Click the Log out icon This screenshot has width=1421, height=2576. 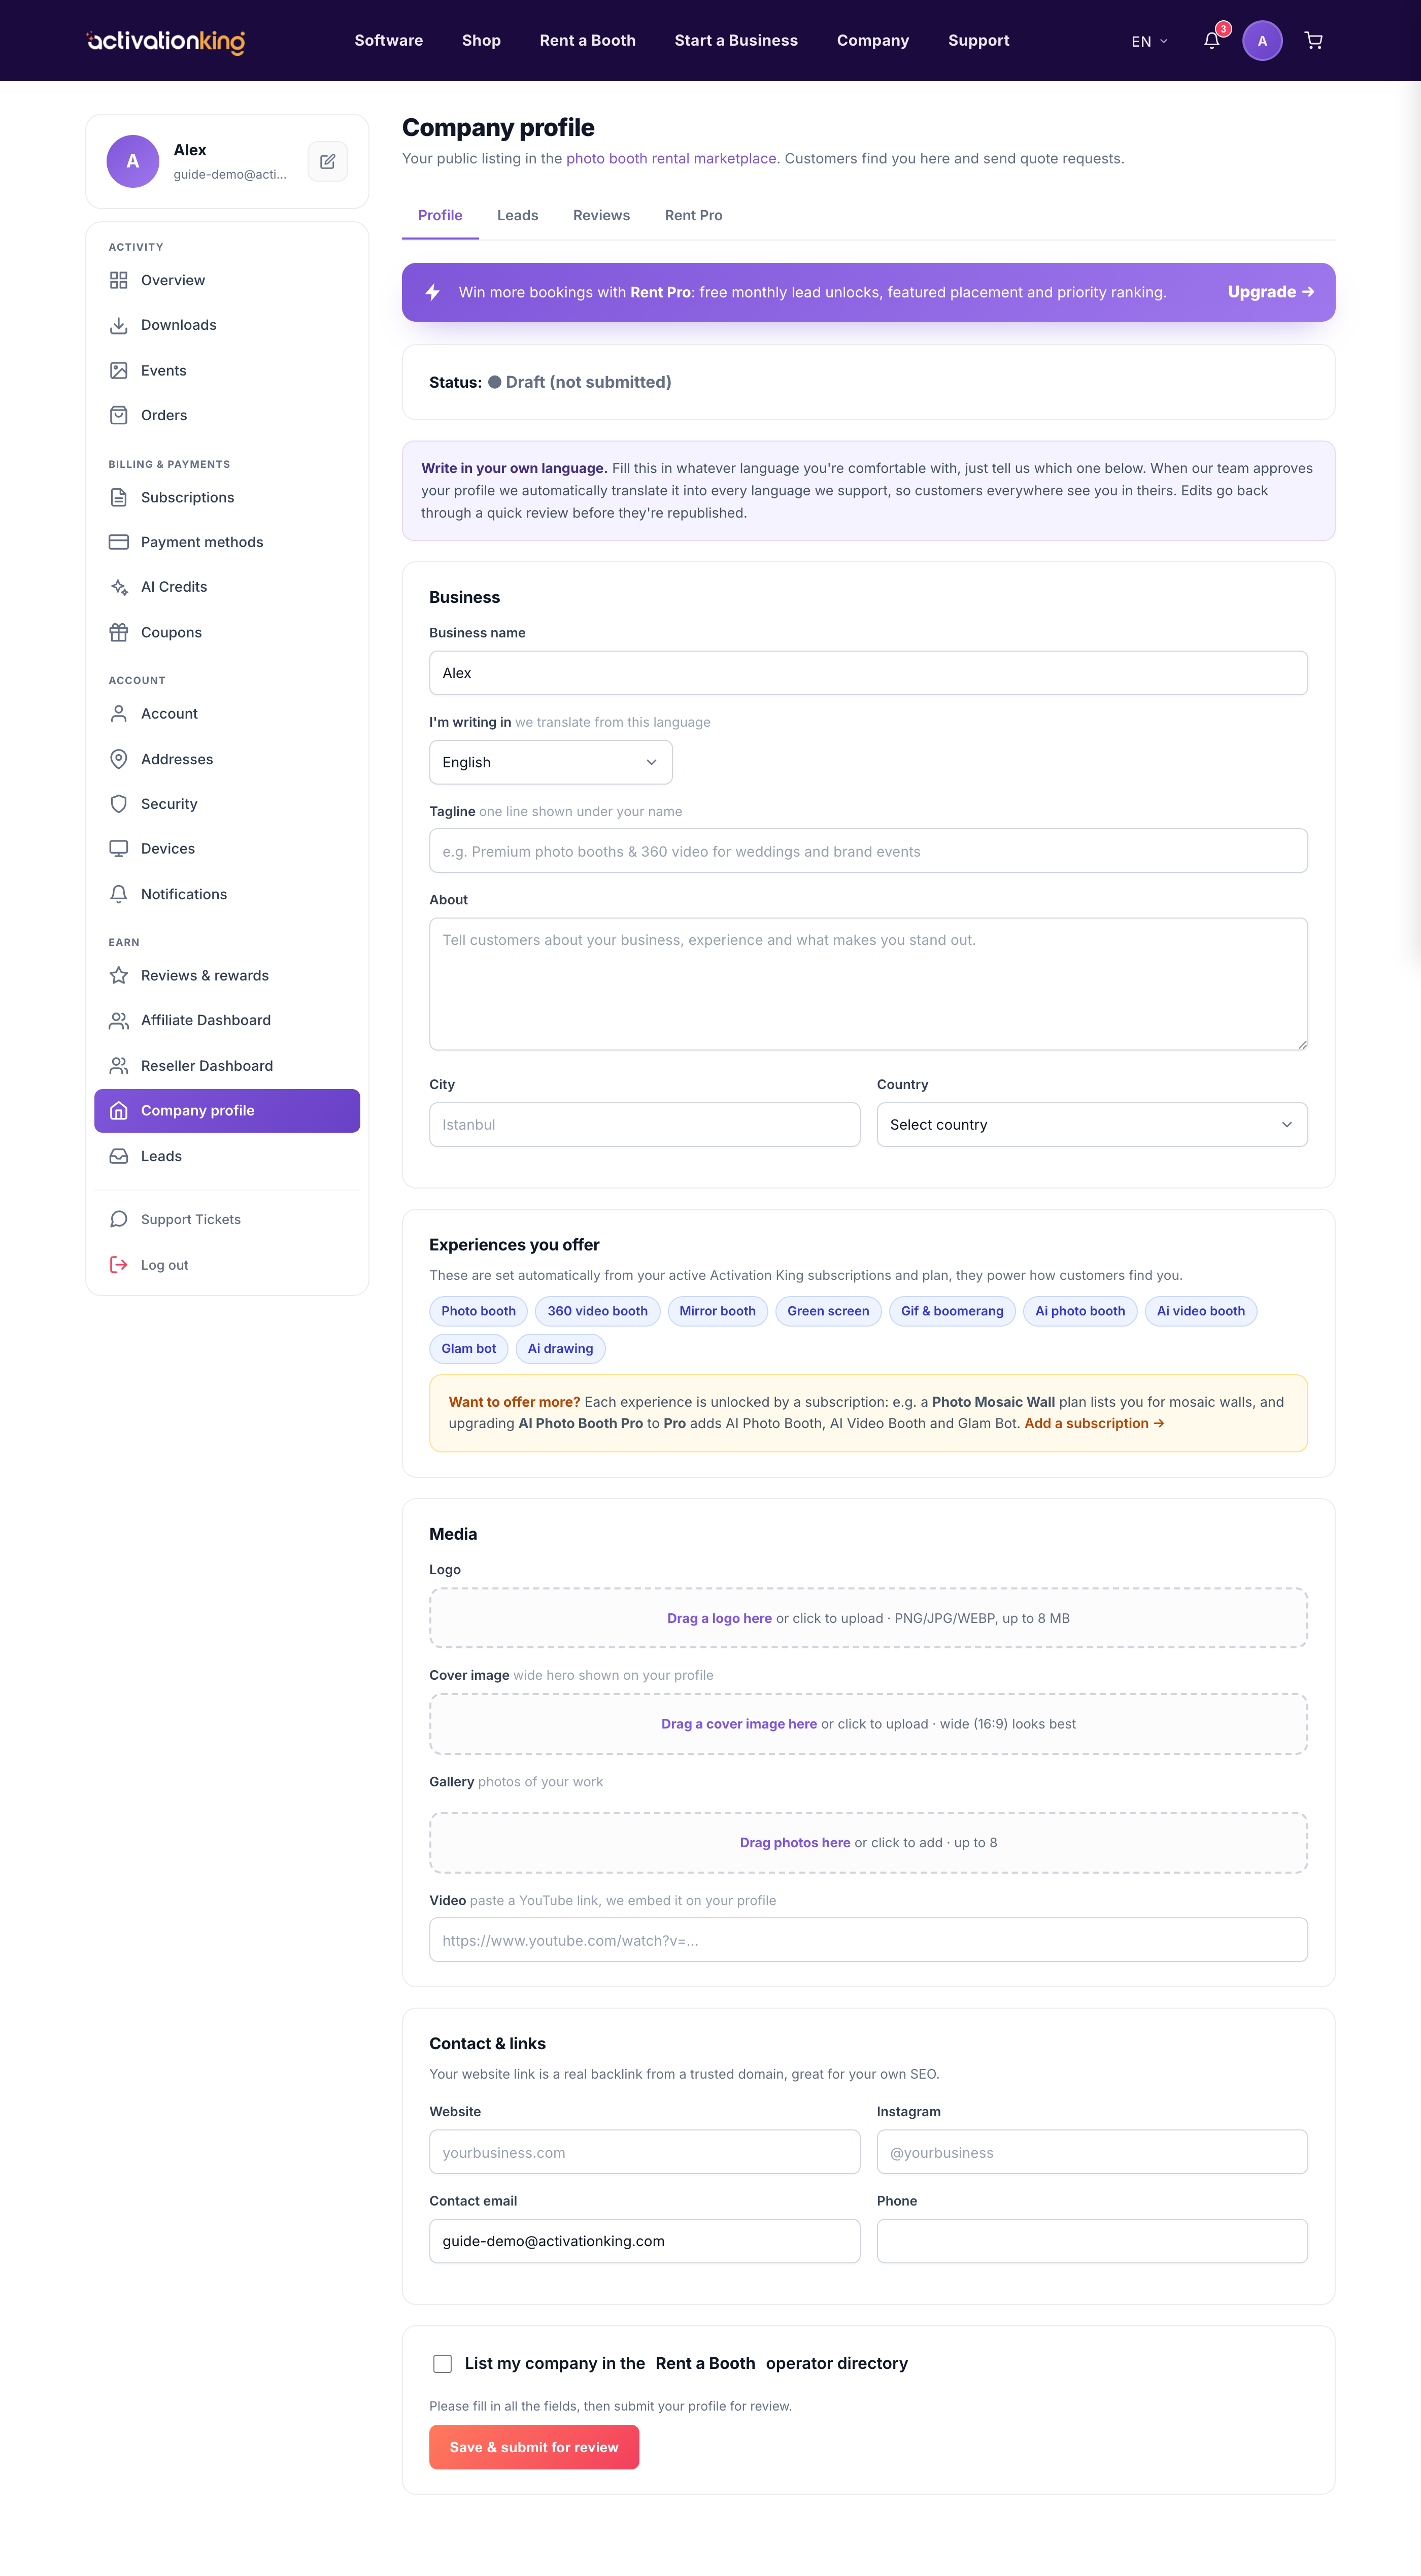[x=119, y=1265]
